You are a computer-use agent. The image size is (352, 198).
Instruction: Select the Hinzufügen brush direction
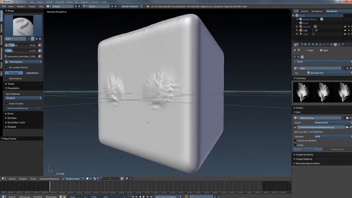click(14, 73)
